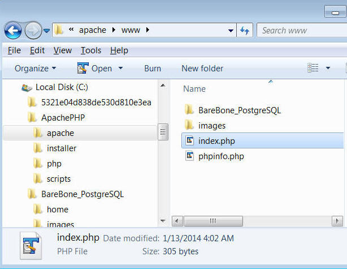Select BareBone_PostgreSQL folder in file list
The width and height of the screenshot is (347, 269).
tap(240, 110)
